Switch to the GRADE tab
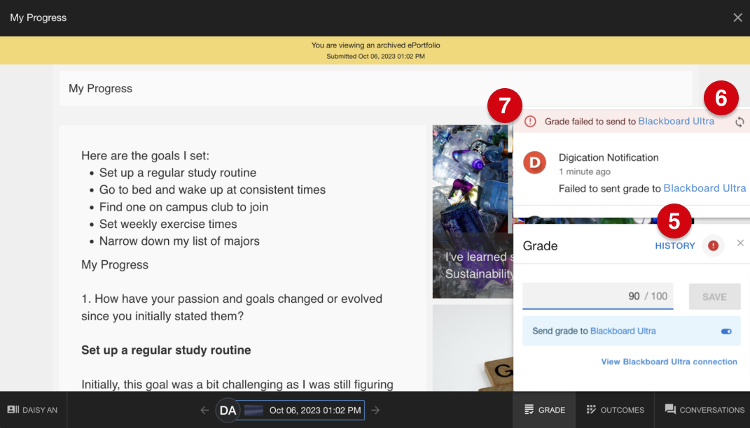Screen dimensions: 750x428 coord(544,410)
